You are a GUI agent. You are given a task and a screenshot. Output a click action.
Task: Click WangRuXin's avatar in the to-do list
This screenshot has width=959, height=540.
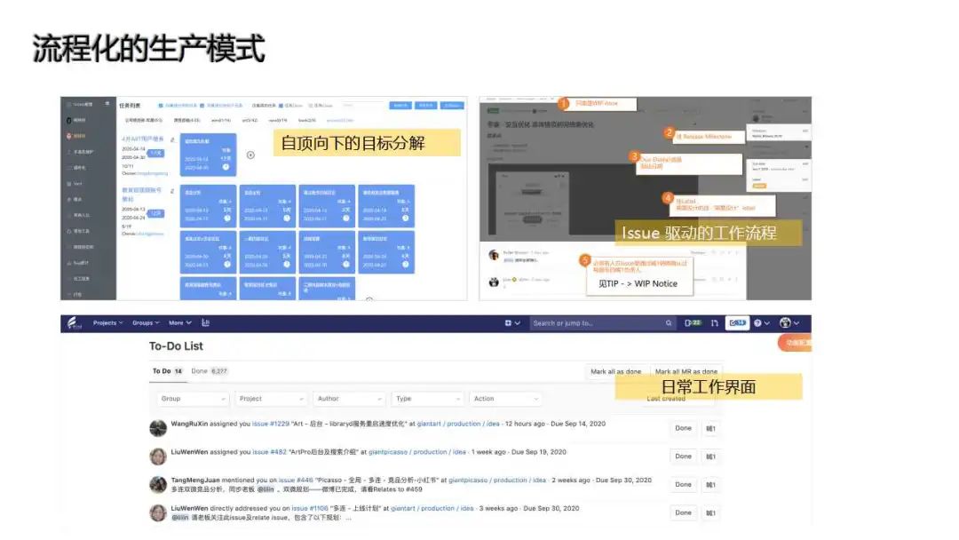[158, 428]
